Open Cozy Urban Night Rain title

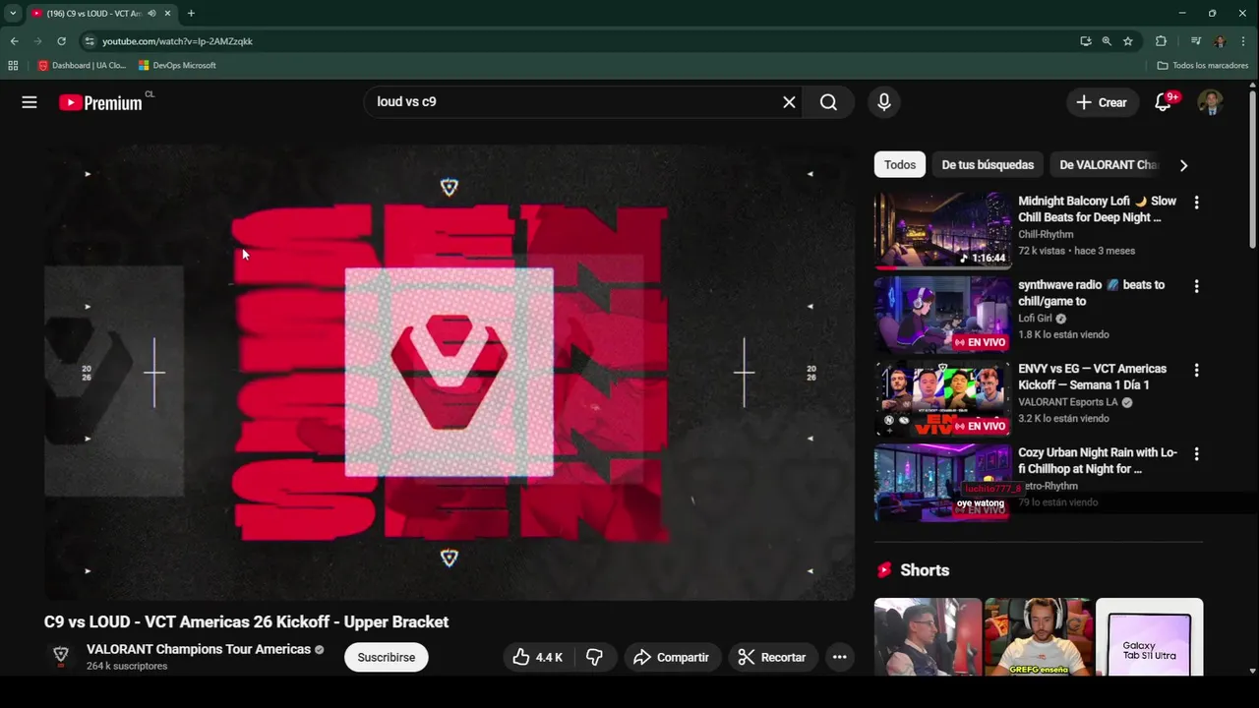(1097, 460)
